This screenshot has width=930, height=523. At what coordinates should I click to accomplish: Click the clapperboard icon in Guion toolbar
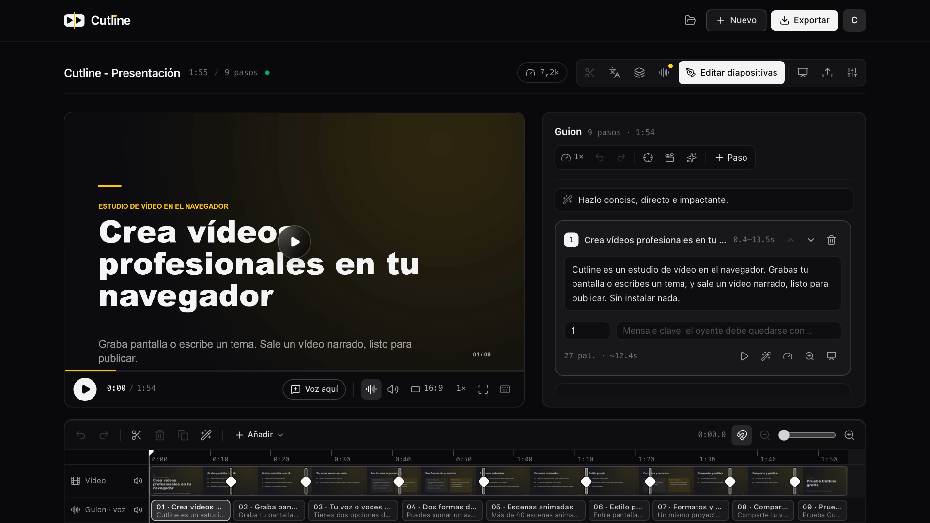tap(670, 158)
